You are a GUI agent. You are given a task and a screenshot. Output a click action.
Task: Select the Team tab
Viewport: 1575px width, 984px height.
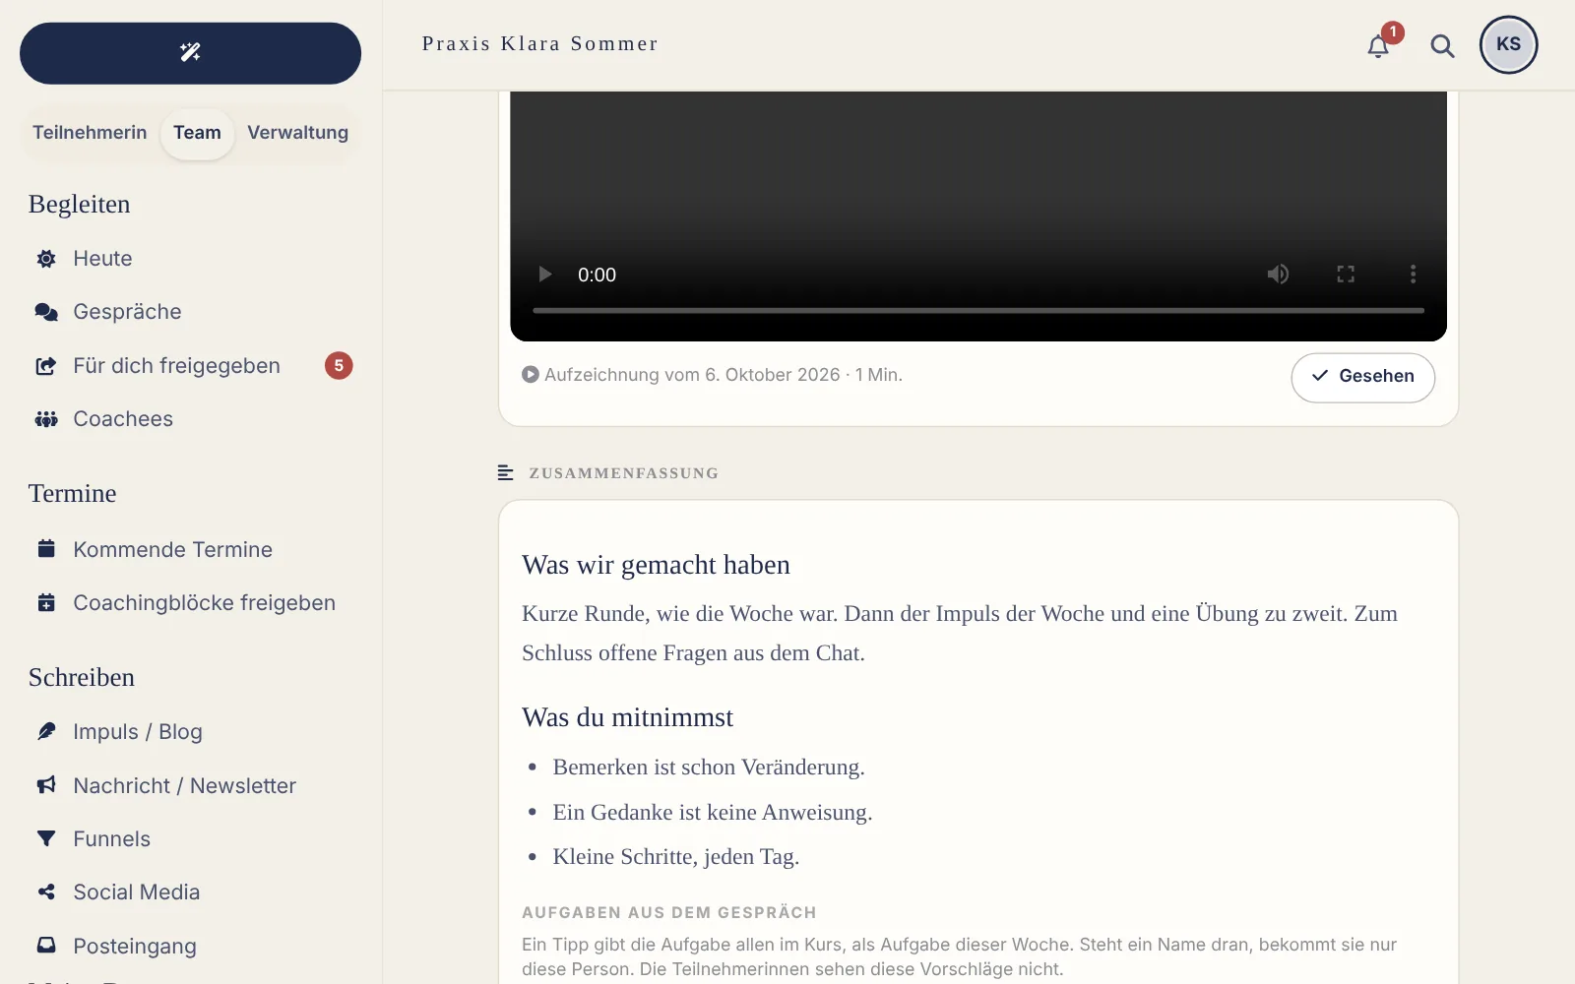pos(197,133)
